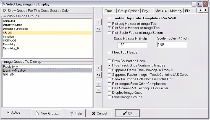Move selected display group up

point(99,84)
